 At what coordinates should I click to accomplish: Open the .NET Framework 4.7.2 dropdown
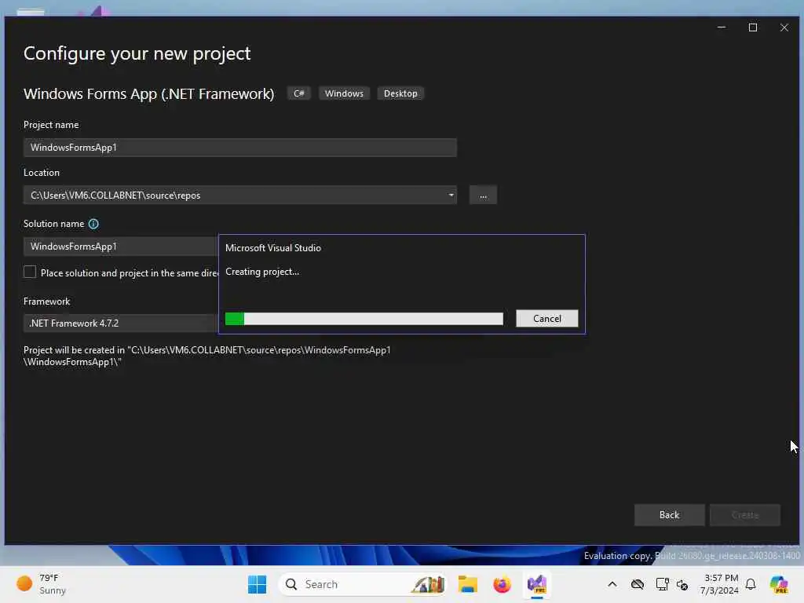click(121, 323)
